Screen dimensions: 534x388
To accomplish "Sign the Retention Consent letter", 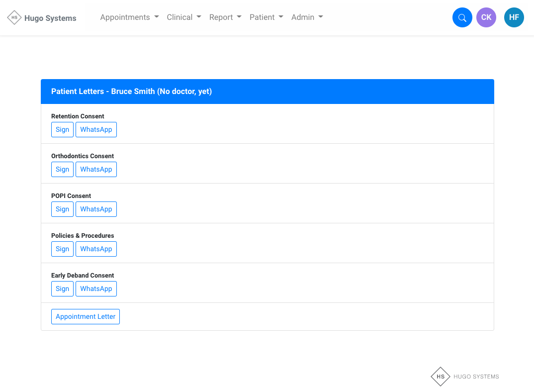I will tap(62, 129).
